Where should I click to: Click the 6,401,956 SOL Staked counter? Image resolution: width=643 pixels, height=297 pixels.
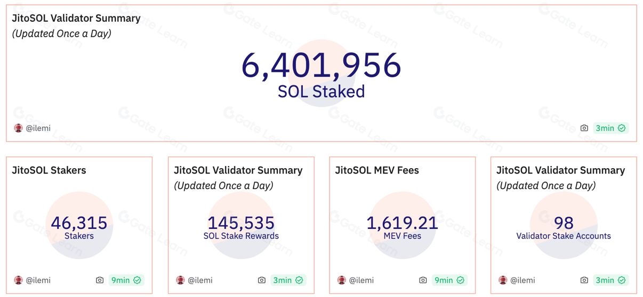click(321, 65)
